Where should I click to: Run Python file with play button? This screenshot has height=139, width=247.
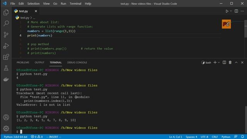(x=227, y=11)
